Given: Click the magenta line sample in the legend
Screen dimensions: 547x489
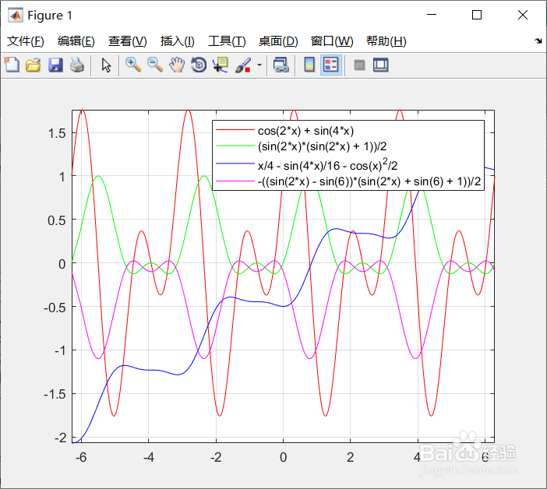Looking at the screenshot, I should pyautogui.click(x=235, y=181).
